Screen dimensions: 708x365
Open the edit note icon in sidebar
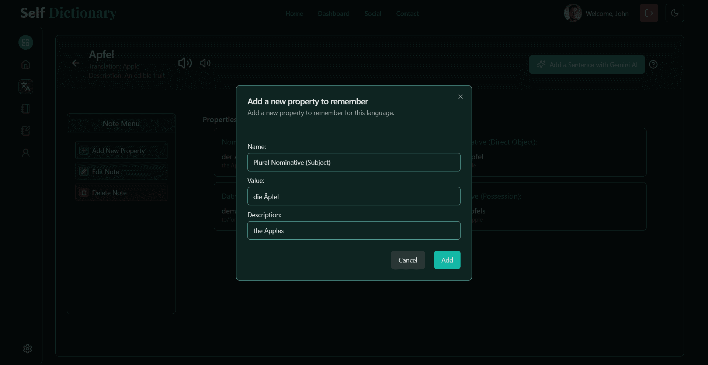(26, 131)
